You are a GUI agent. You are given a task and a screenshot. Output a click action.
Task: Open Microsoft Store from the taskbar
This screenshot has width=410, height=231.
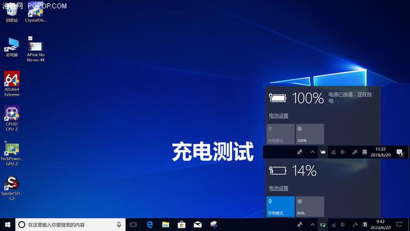[181, 225]
